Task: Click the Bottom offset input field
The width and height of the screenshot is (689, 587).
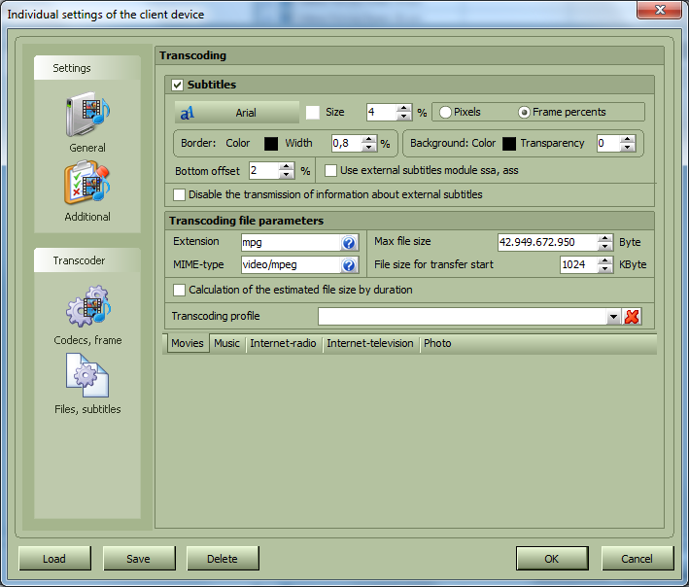Action: point(264,170)
